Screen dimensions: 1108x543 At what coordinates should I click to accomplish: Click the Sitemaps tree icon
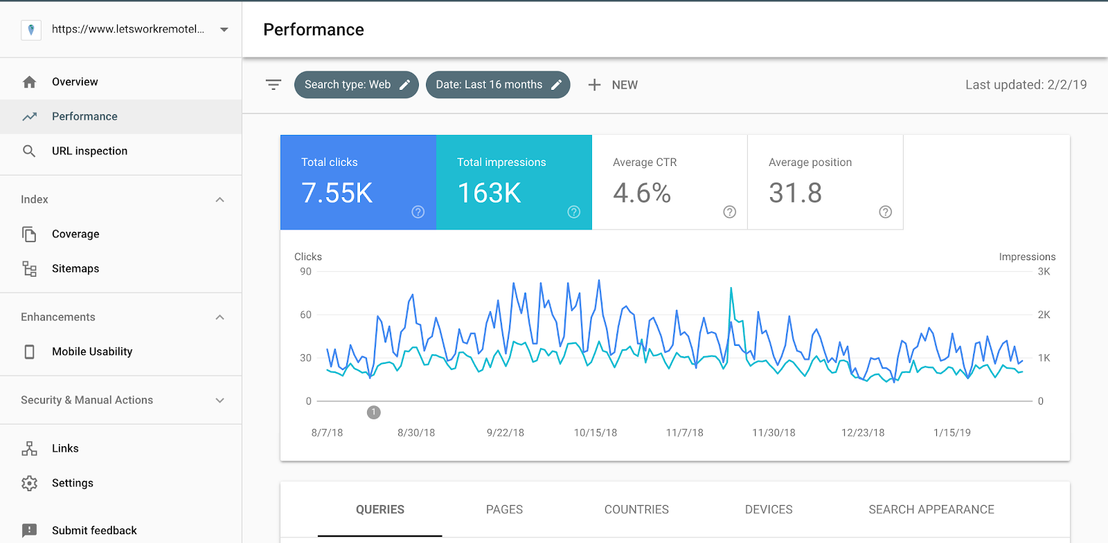click(x=29, y=268)
